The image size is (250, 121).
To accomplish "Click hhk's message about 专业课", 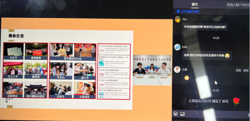I will click(x=207, y=55).
